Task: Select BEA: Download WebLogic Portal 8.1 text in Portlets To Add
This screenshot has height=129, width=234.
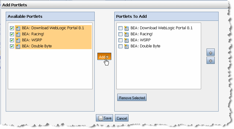Action: (x=161, y=28)
